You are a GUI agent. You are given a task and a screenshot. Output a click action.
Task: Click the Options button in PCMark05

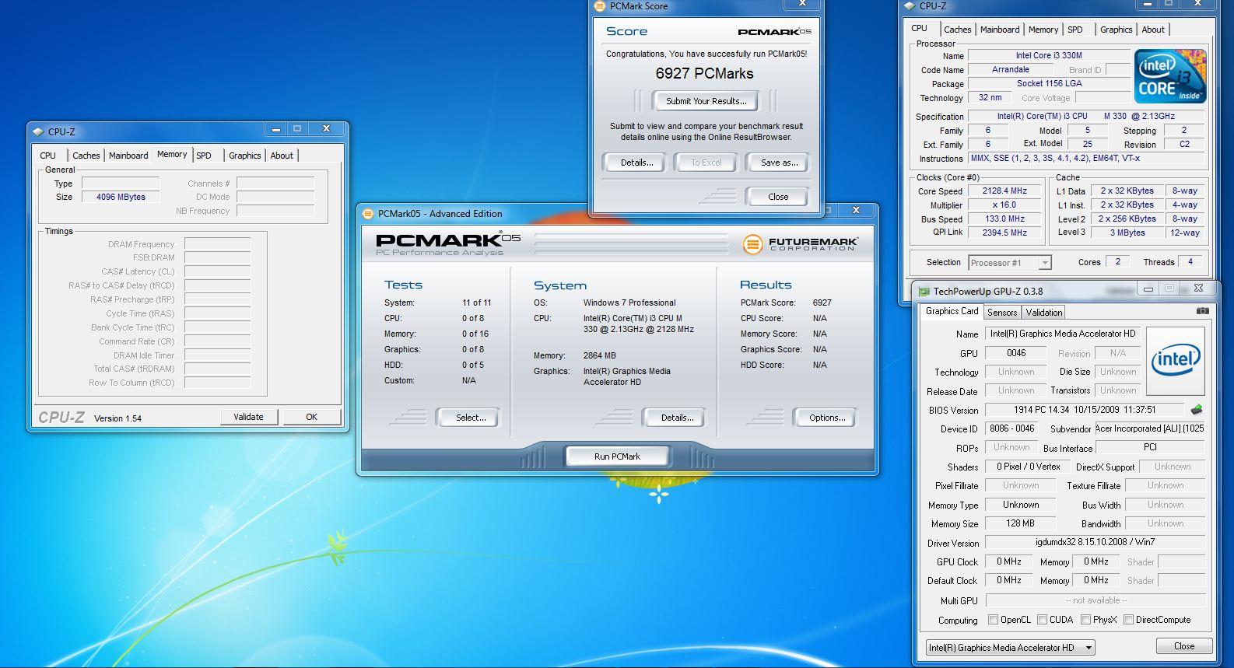(827, 418)
